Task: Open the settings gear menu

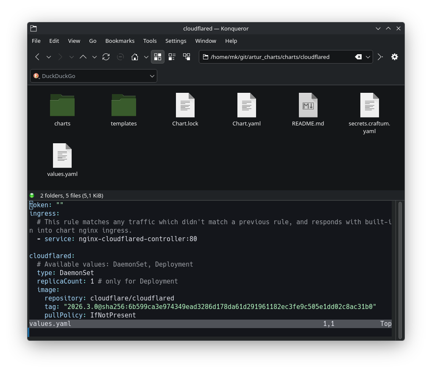Action: (x=395, y=57)
